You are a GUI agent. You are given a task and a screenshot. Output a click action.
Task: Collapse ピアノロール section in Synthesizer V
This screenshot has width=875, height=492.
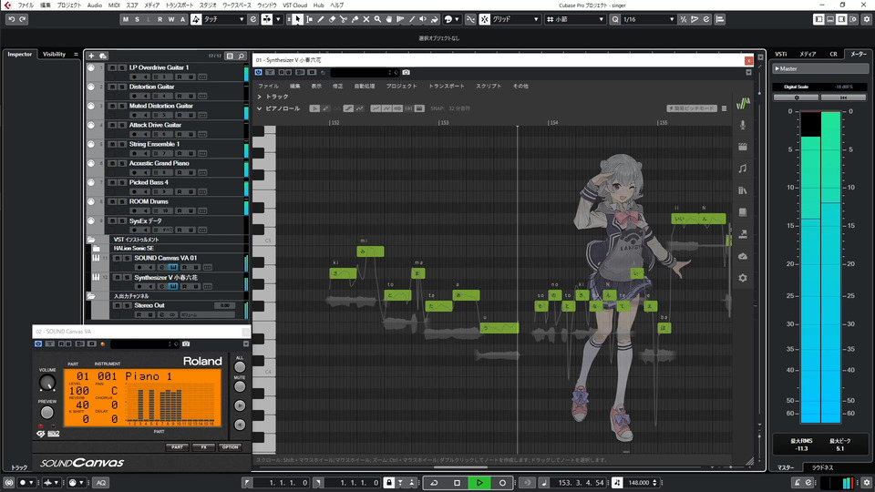[260, 108]
